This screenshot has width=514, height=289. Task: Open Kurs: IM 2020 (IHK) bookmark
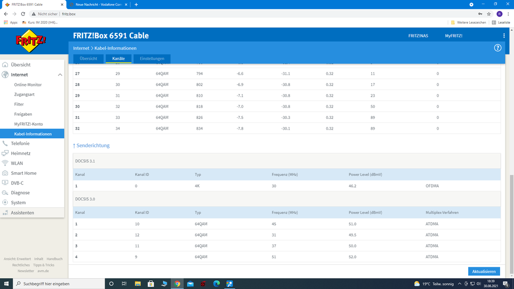pyautogui.click(x=40, y=23)
